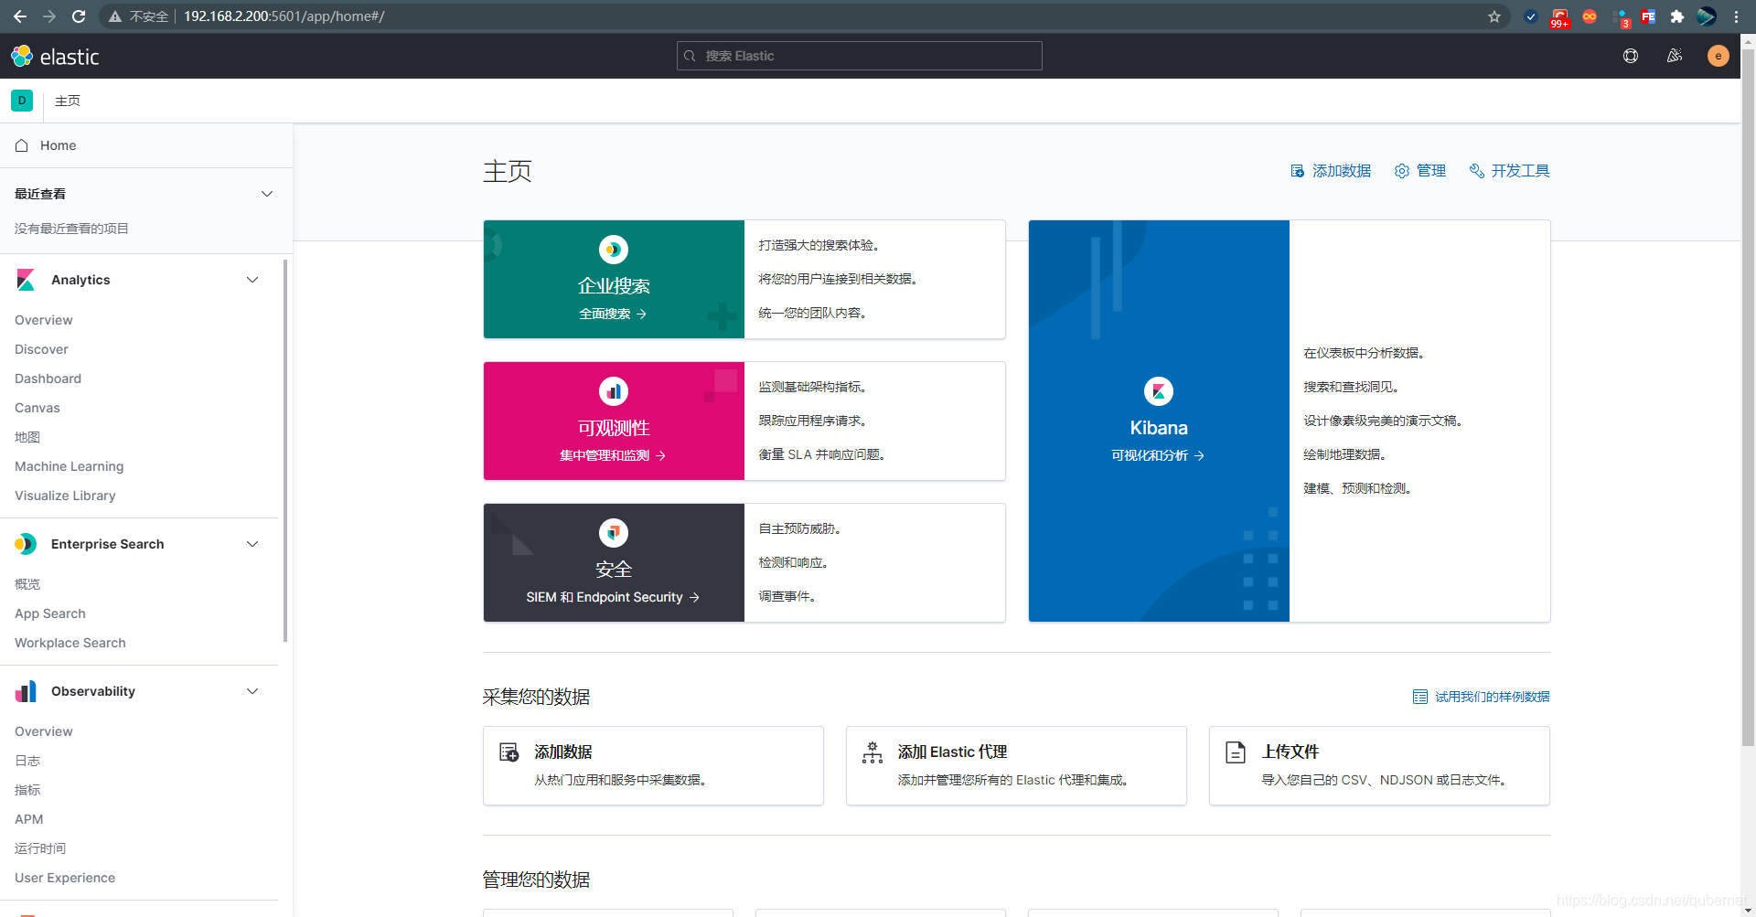The height and width of the screenshot is (917, 1756).
Task: Open APM under Observability
Action: (29, 819)
